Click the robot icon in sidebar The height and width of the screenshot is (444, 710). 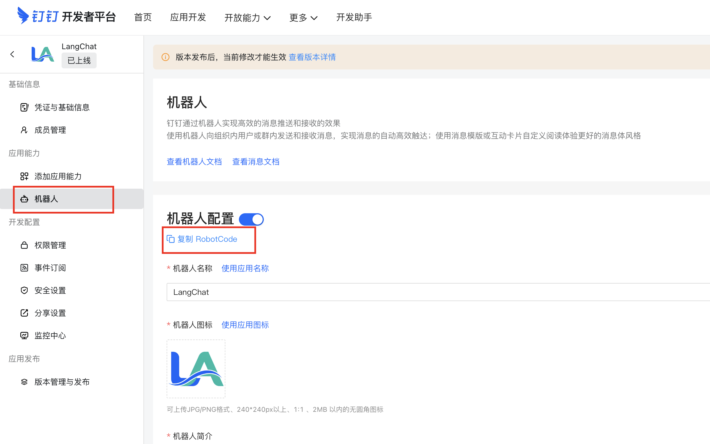pos(24,199)
